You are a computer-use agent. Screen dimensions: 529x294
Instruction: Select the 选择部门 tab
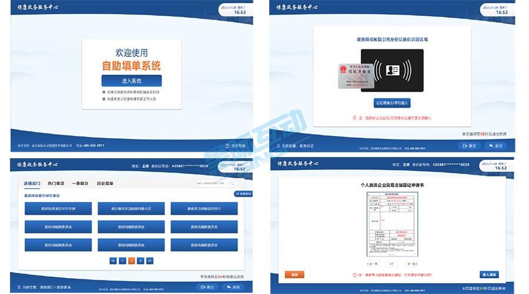[32, 183]
